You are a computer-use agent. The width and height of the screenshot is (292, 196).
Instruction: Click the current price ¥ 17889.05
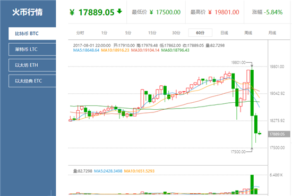tap(92, 12)
